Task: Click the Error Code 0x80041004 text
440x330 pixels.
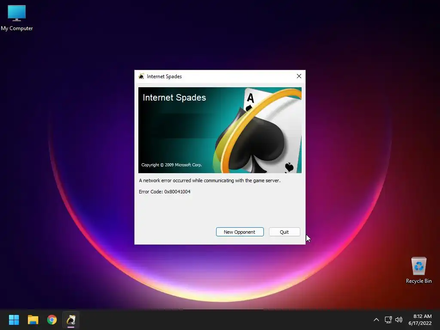Action: (x=165, y=192)
